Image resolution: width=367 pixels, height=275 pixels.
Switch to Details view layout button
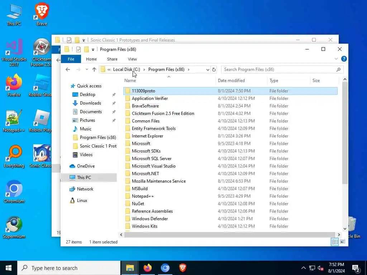coord(335,242)
